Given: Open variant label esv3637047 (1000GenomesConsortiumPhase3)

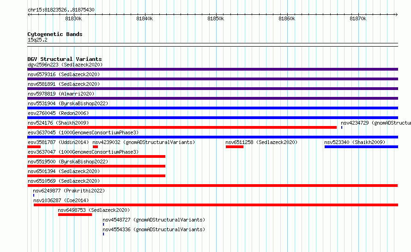Looking at the screenshot, I should pos(83,152).
